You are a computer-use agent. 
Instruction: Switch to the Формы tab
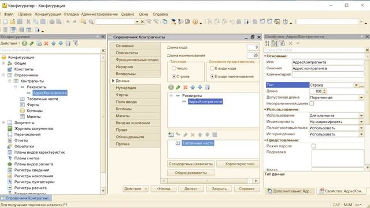point(135,95)
